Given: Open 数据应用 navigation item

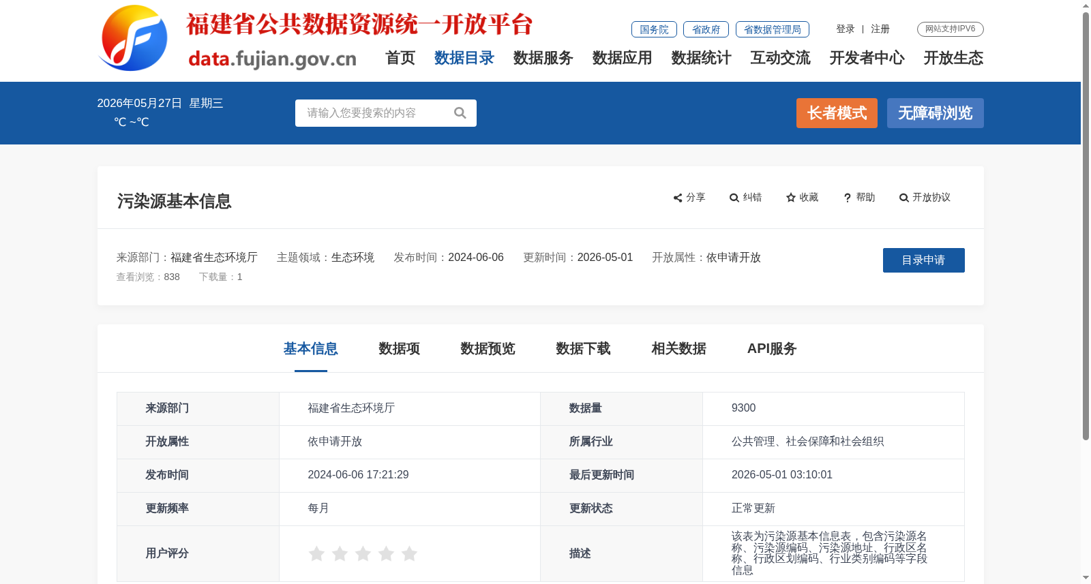Looking at the screenshot, I should 623,58.
